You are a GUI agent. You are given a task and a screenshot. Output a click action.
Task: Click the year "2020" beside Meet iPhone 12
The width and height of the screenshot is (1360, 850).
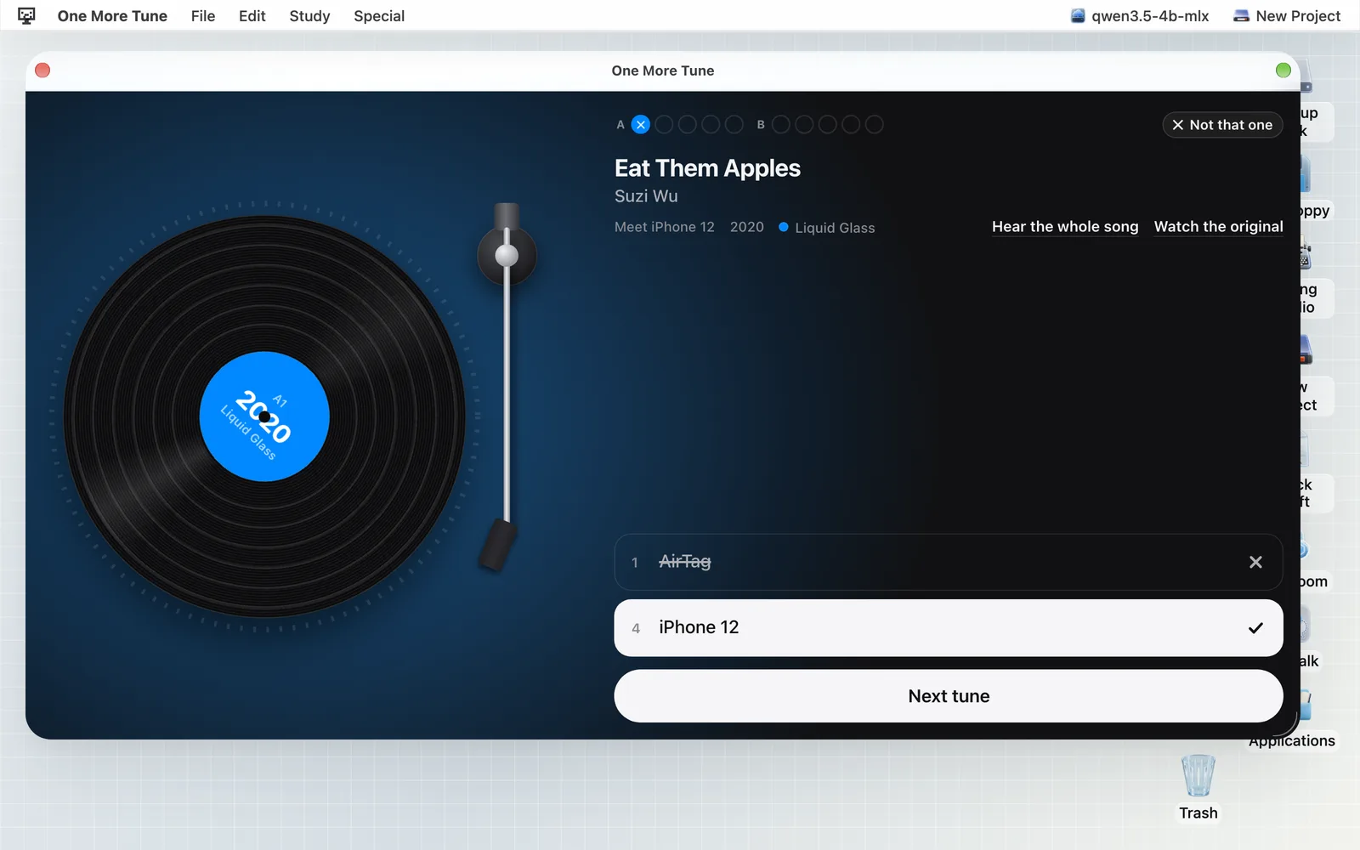tap(747, 227)
